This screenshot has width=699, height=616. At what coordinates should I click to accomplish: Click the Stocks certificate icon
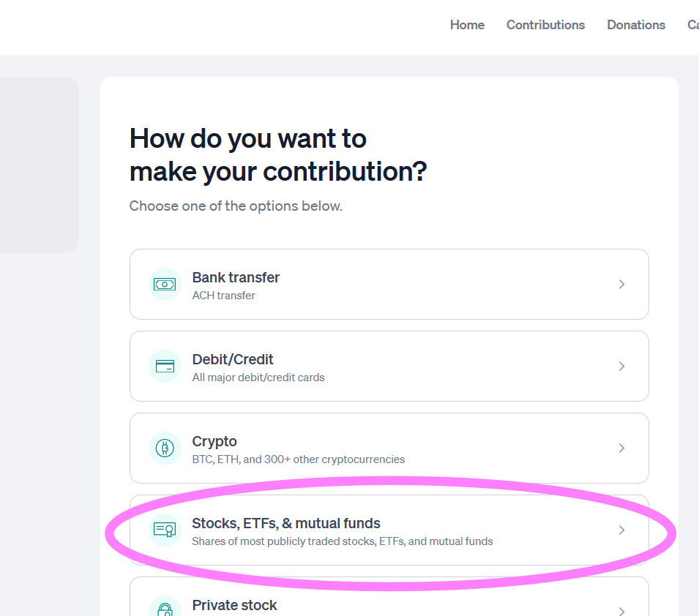click(x=165, y=530)
